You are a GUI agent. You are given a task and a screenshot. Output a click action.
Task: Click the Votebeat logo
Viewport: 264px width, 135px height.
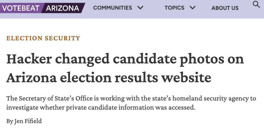pos(21,8)
